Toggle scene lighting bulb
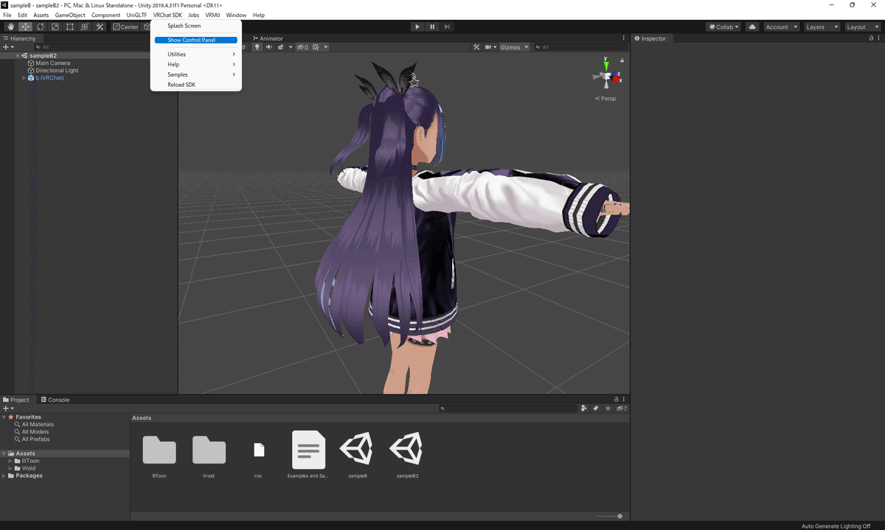This screenshot has width=885, height=530. pos(257,47)
